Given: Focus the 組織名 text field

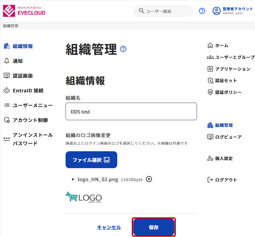Looking at the screenshot, I should pyautogui.click(x=131, y=111).
